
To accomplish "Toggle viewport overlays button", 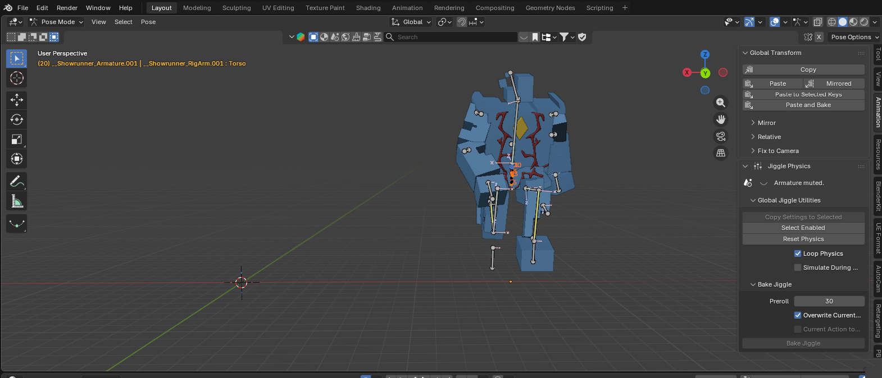I will pos(775,22).
